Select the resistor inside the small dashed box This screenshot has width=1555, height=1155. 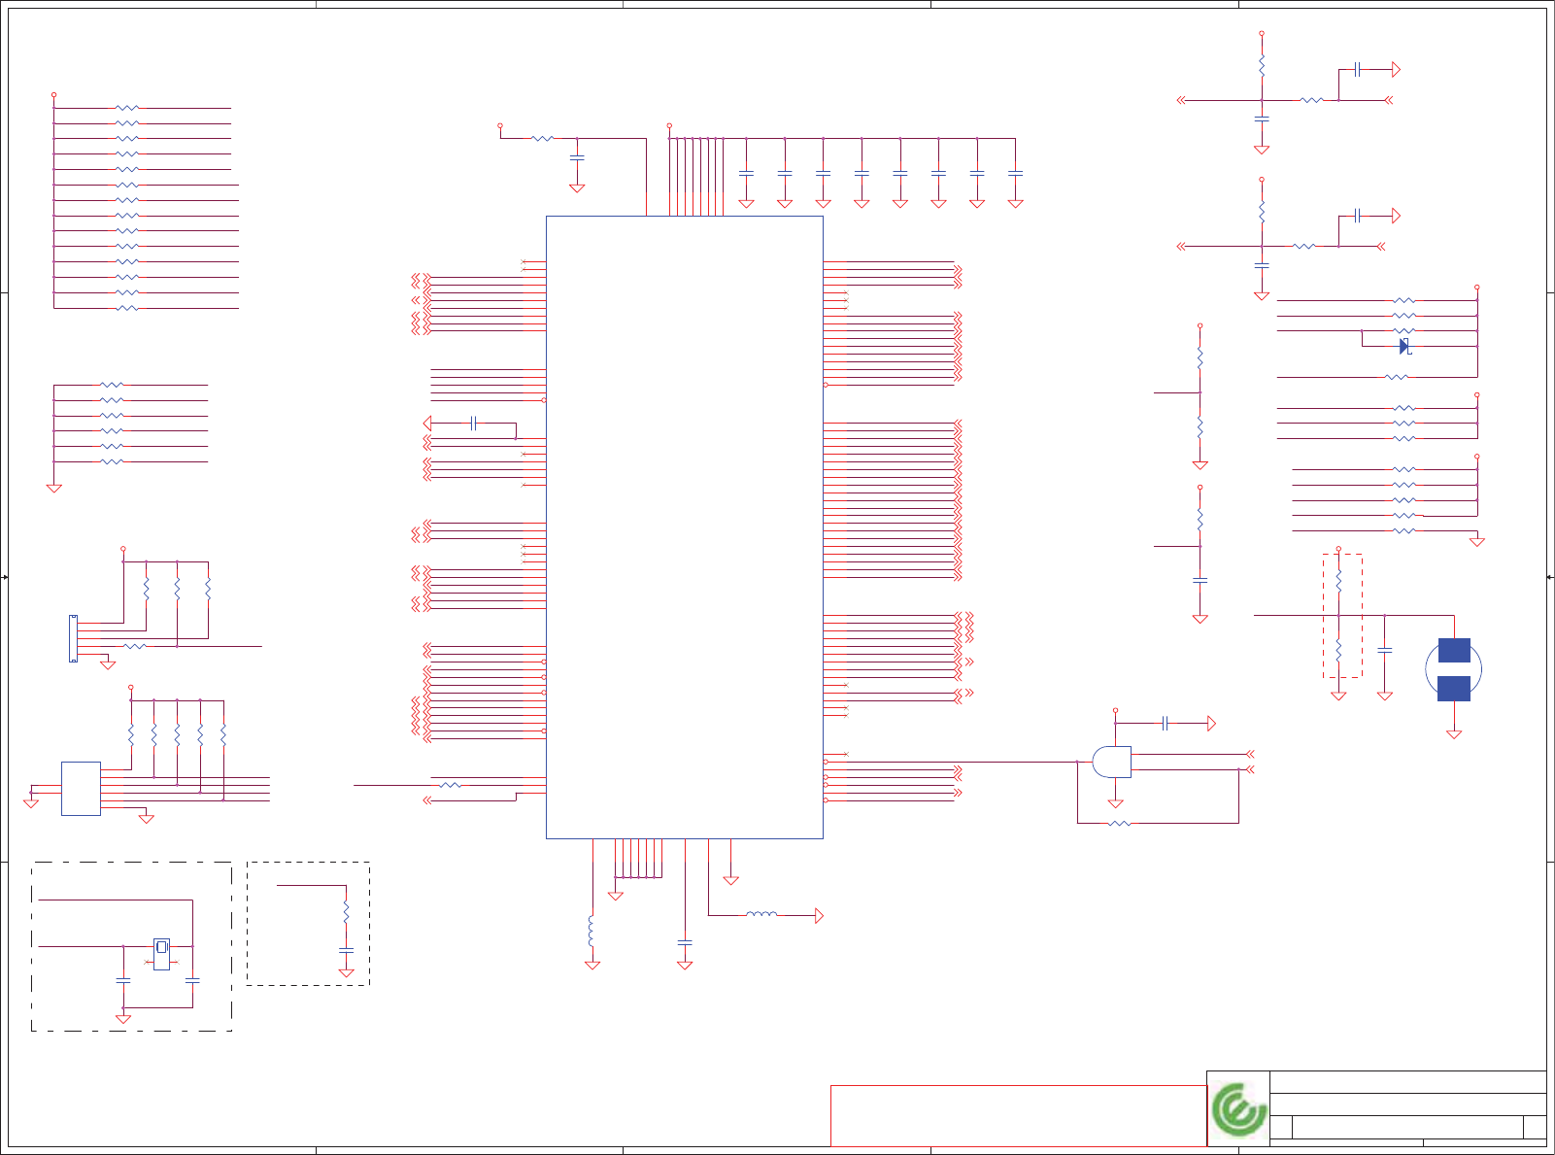point(346,913)
